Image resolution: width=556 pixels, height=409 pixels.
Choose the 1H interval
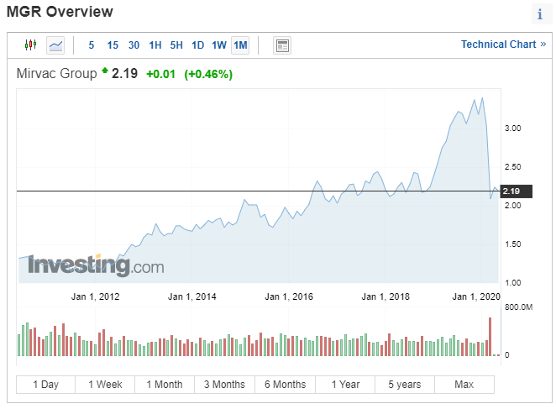click(x=155, y=45)
